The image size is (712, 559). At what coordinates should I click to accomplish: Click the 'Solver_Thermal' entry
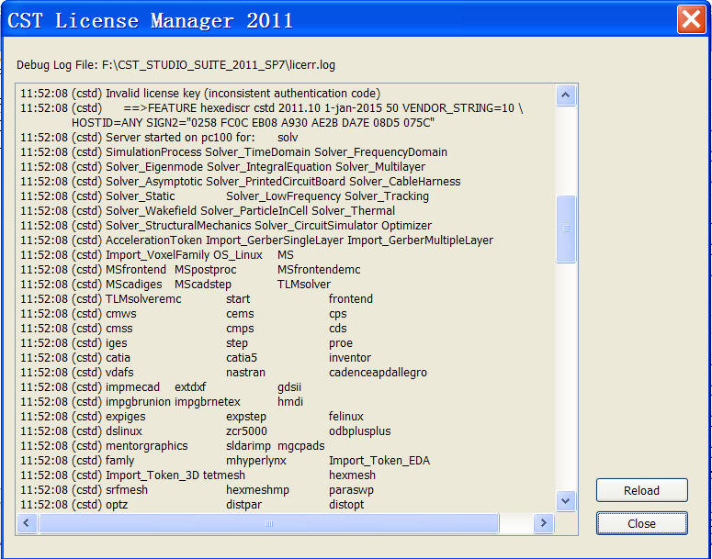pyautogui.click(x=353, y=211)
